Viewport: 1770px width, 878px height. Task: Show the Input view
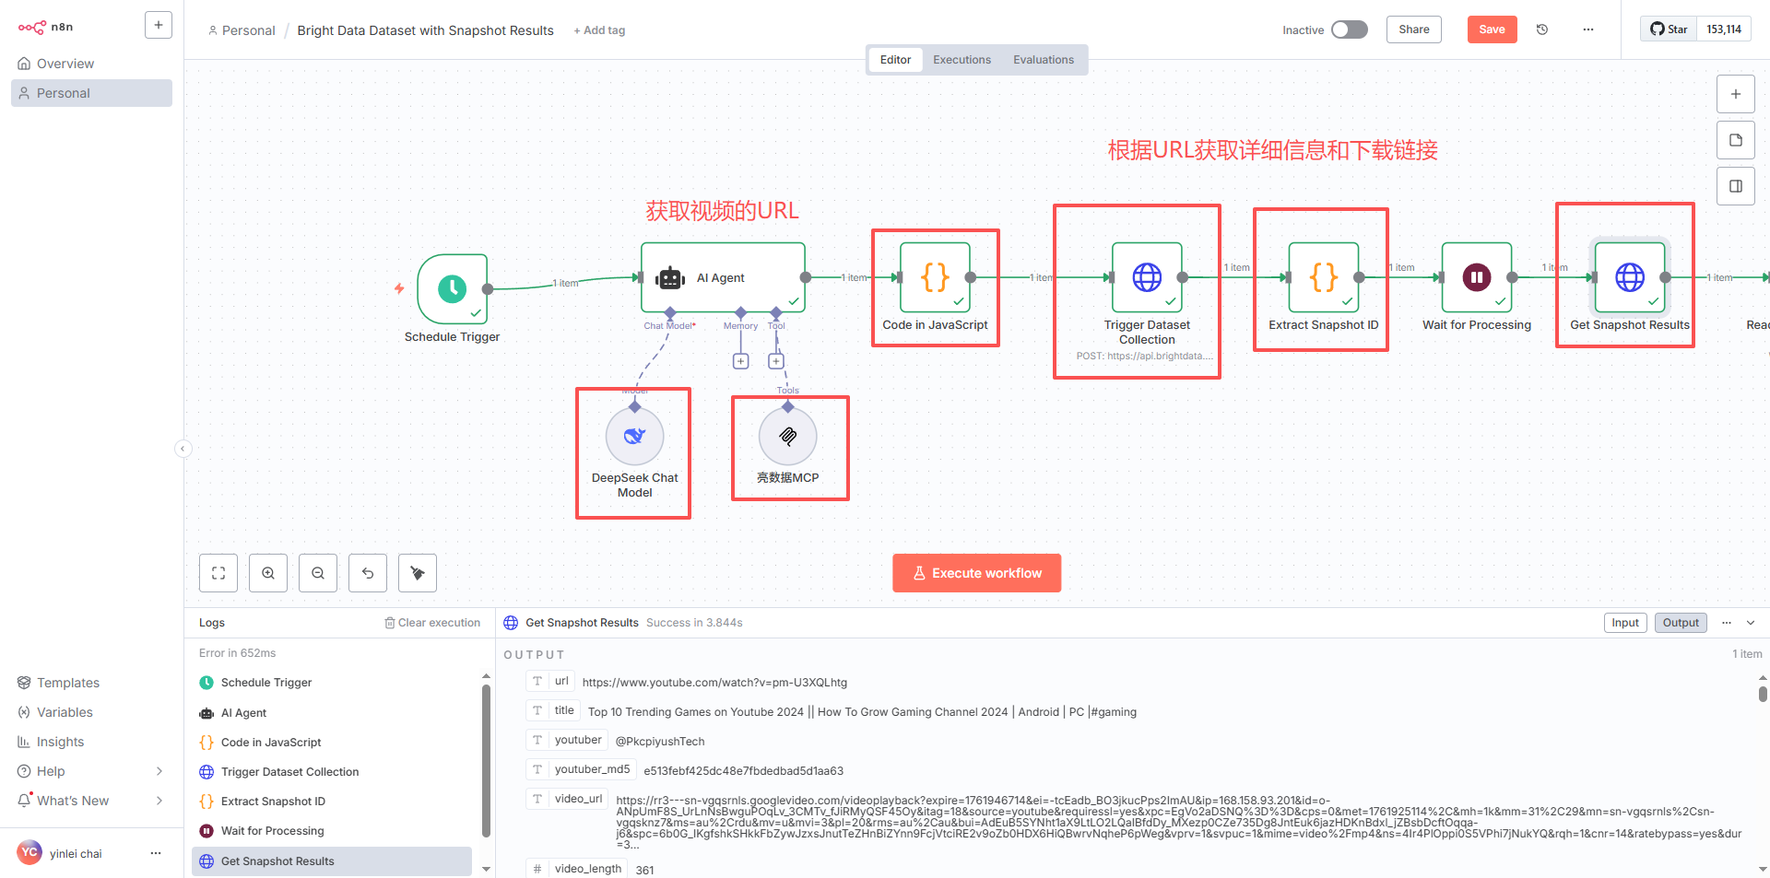(1625, 623)
